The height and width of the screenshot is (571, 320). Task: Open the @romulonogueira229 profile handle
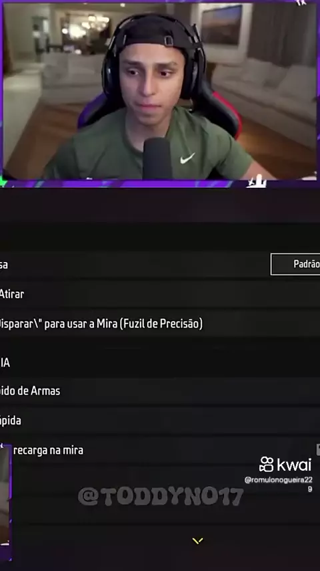[279, 484]
